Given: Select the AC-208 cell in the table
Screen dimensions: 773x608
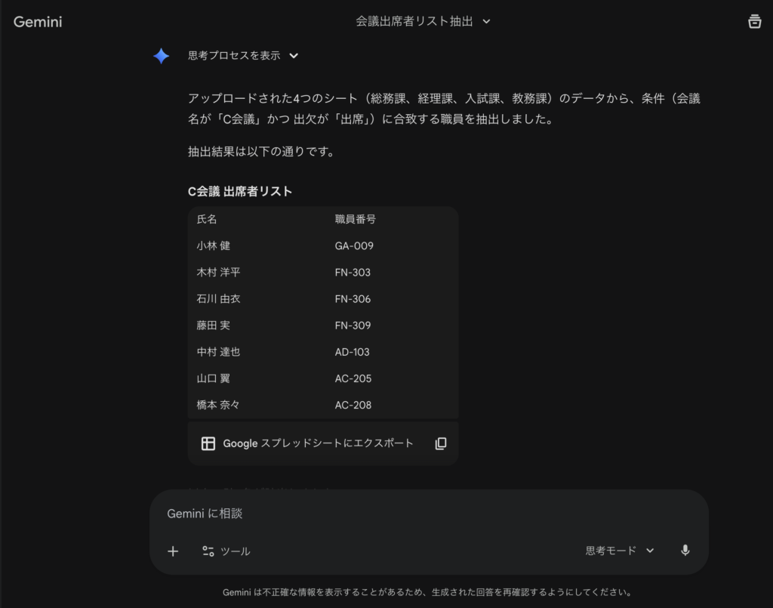Looking at the screenshot, I should point(353,405).
